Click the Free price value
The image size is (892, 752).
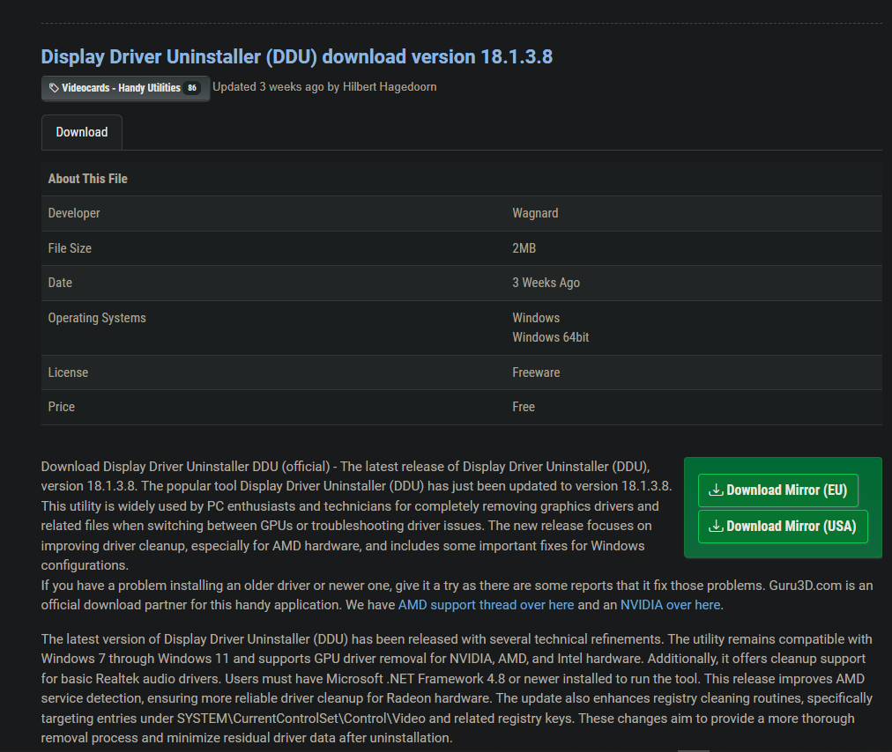524,407
